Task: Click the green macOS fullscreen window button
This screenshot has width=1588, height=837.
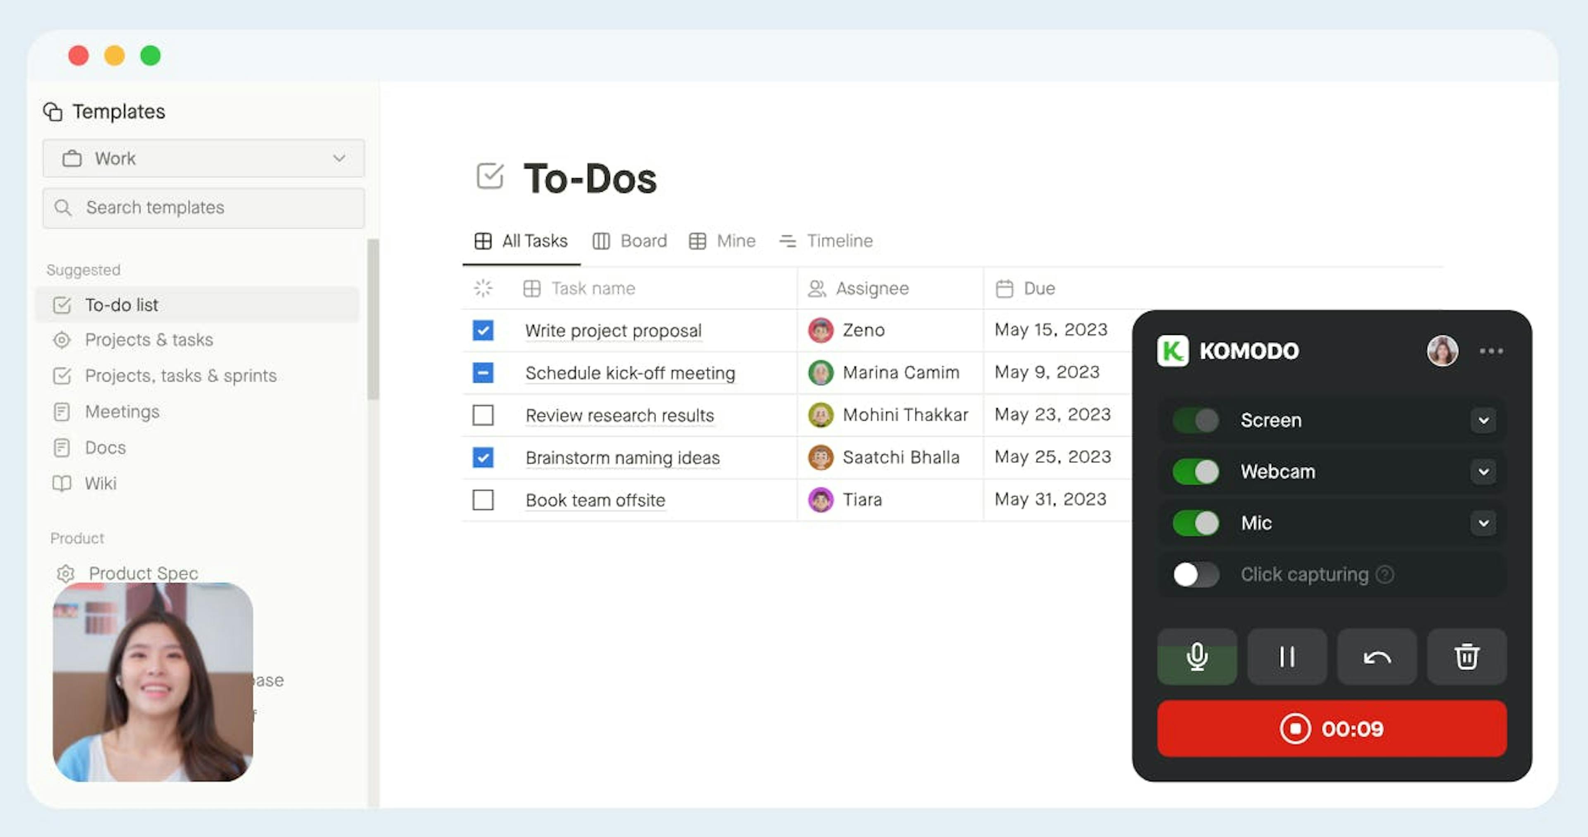Action: (x=151, y=55)
